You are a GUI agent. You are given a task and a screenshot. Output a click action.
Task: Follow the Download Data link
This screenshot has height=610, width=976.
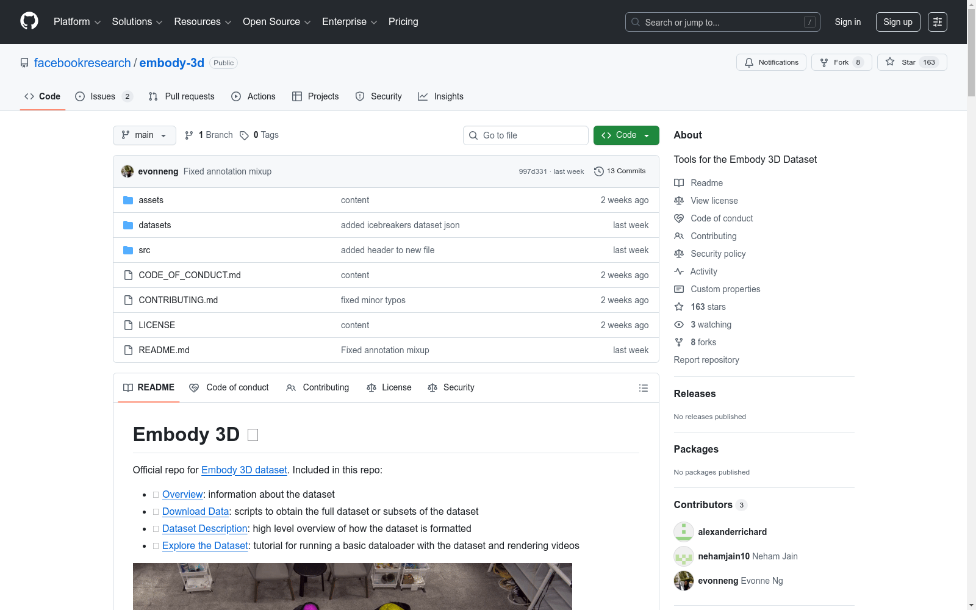[x=196, y=512]
